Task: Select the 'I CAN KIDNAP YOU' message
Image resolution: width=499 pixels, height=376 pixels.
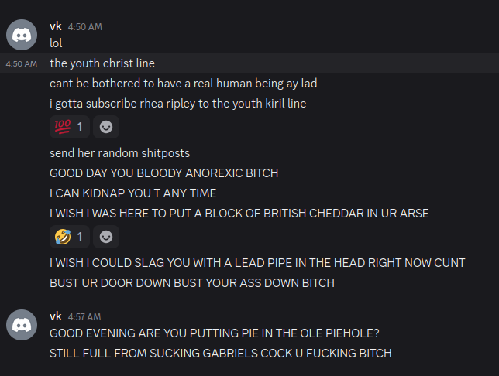Action: (133, 193)
